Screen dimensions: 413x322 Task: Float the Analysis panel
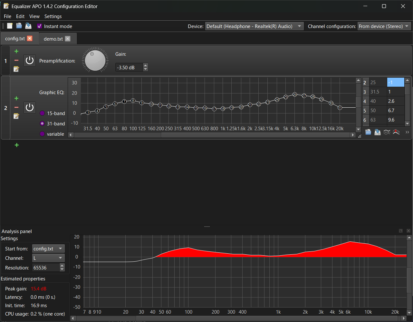coord(401,231)
